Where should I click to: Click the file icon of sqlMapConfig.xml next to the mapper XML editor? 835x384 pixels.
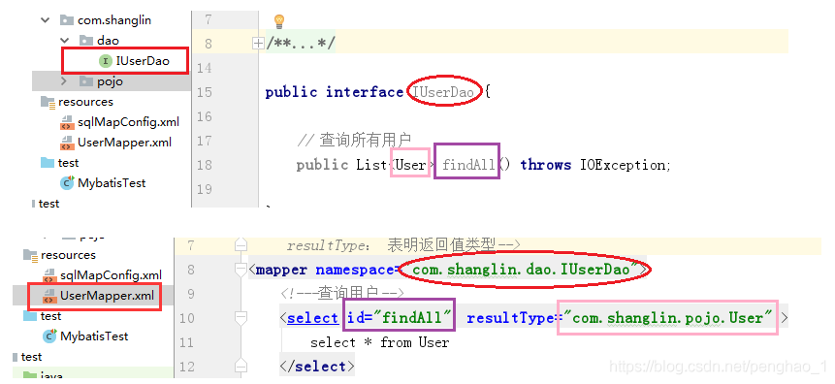tap(49, 275)
